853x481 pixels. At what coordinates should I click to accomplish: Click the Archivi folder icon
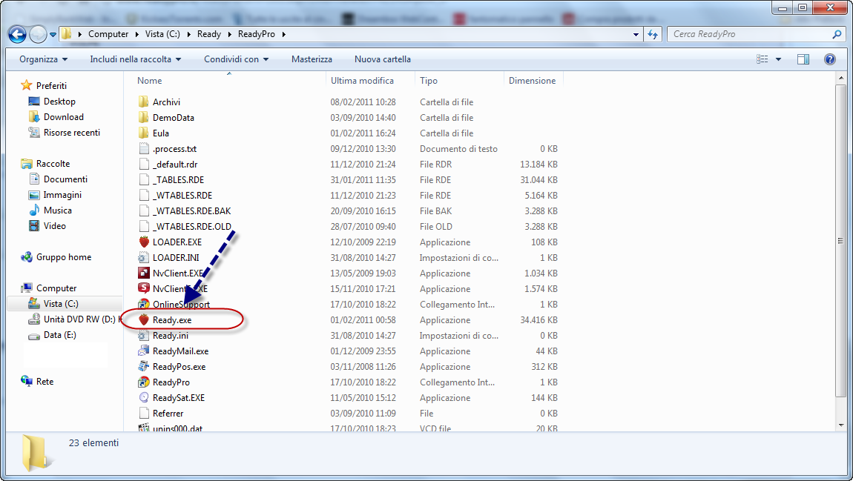point(144,102)
